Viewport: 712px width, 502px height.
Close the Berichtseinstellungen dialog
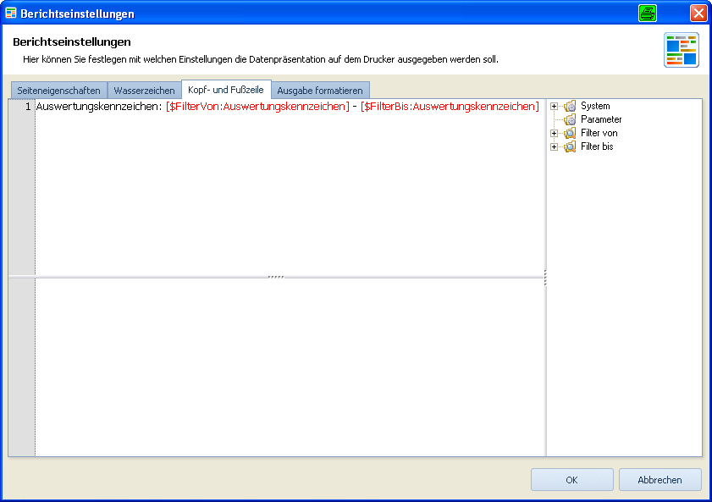click(698, 14)
